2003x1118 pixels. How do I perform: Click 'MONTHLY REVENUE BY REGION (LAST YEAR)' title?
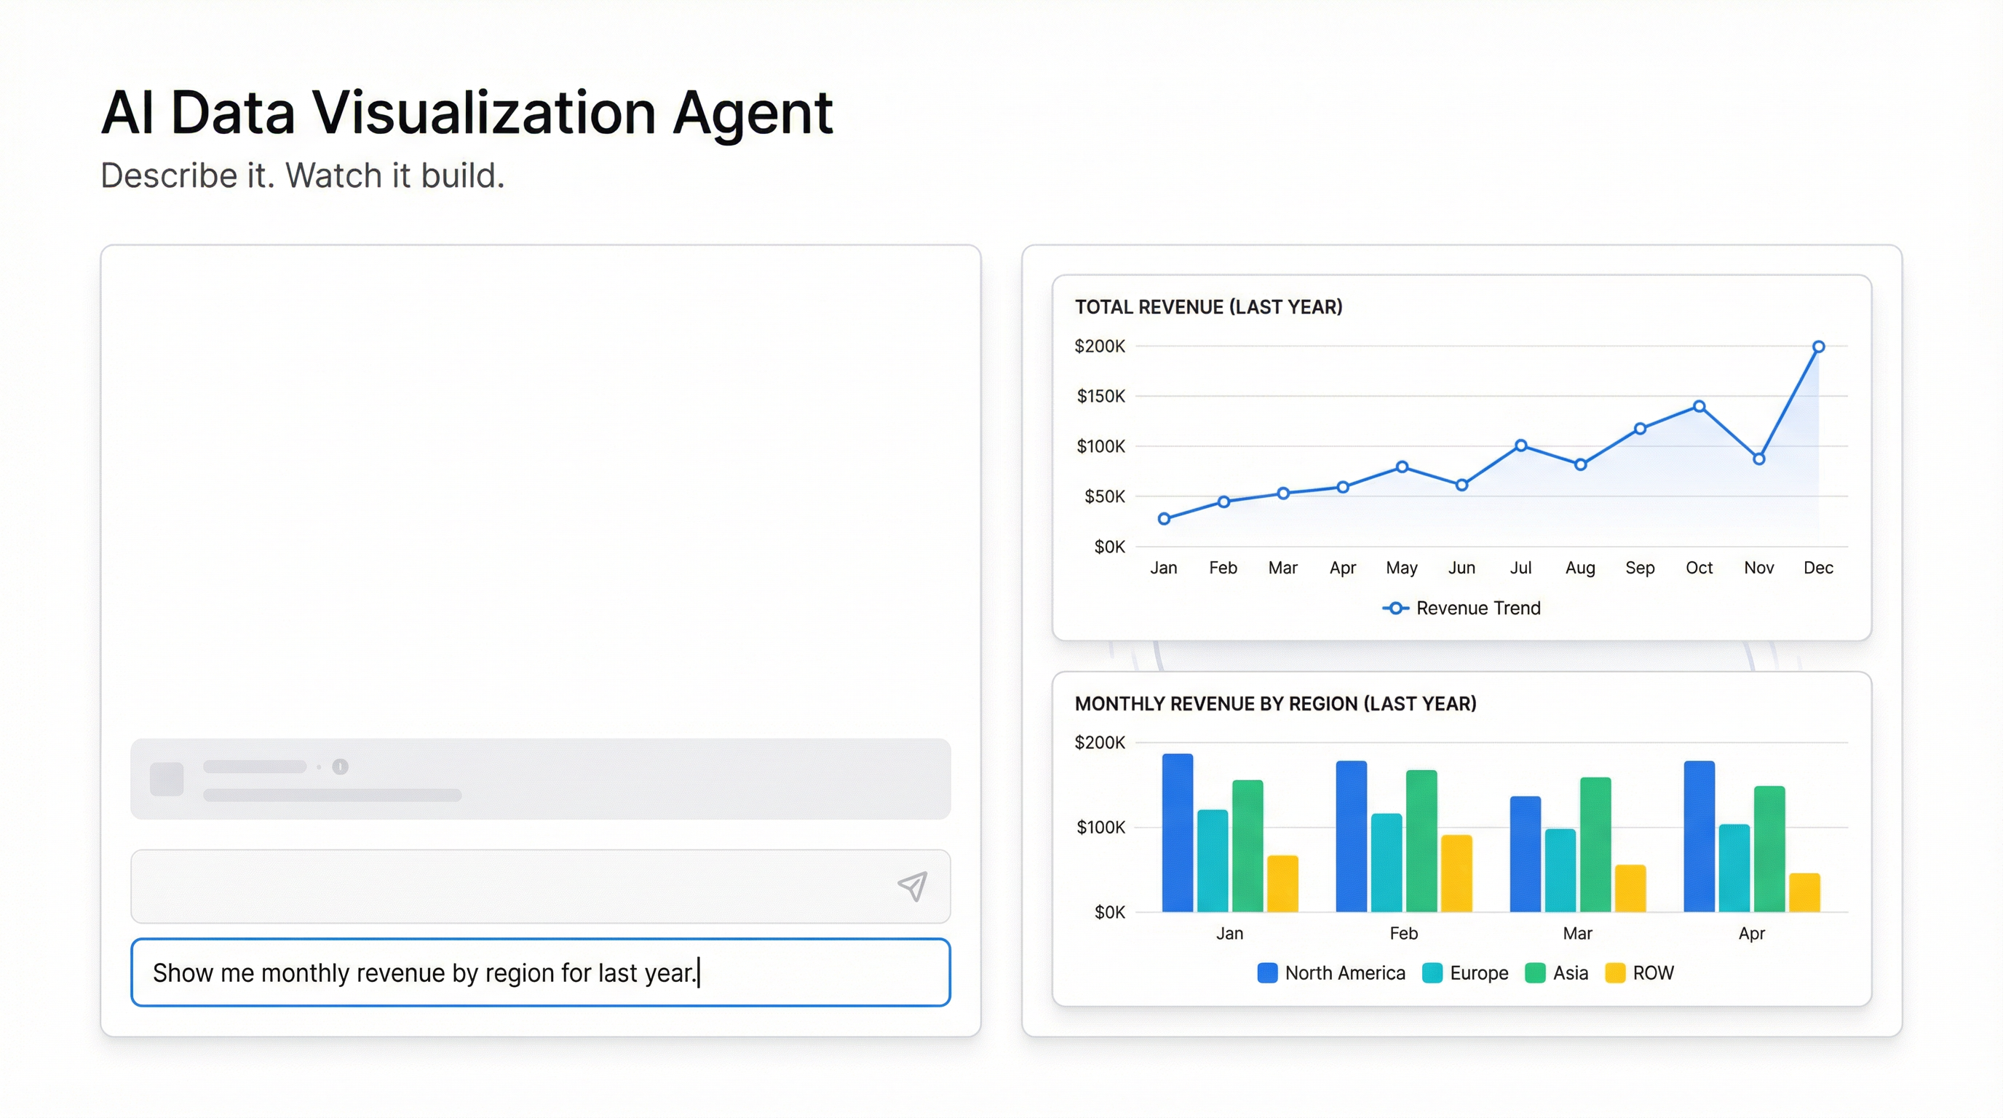1276,705
